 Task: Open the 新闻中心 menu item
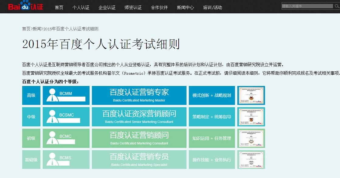(185, 7)
